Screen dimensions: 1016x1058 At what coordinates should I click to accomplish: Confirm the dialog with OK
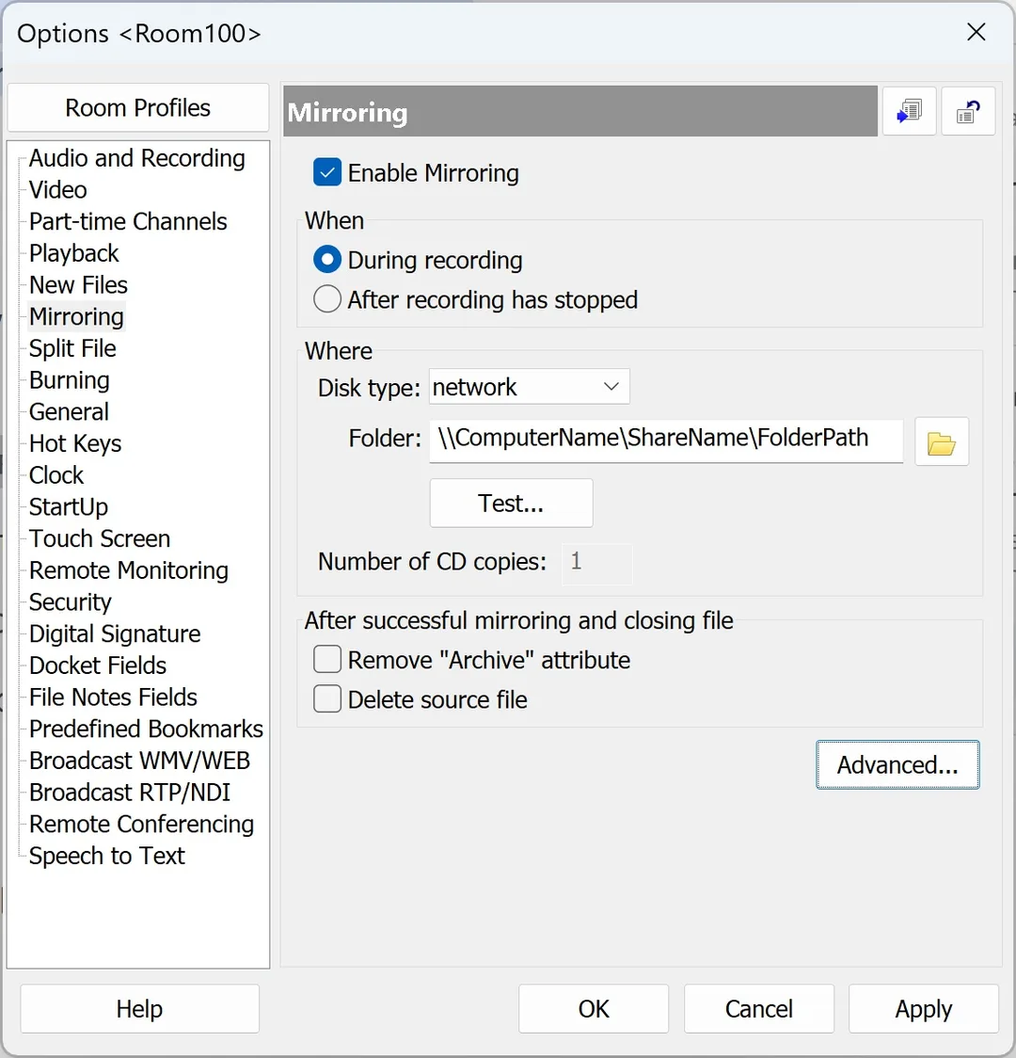[x=594, y=1009]
